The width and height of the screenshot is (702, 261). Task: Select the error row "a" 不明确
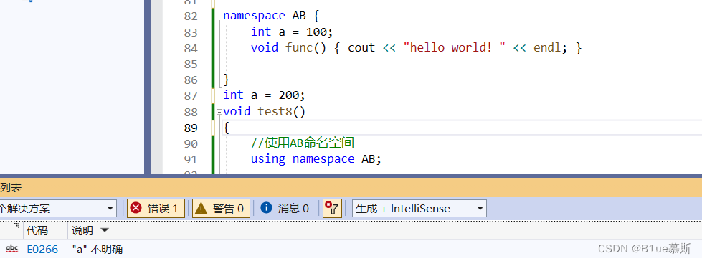(351, 250)
